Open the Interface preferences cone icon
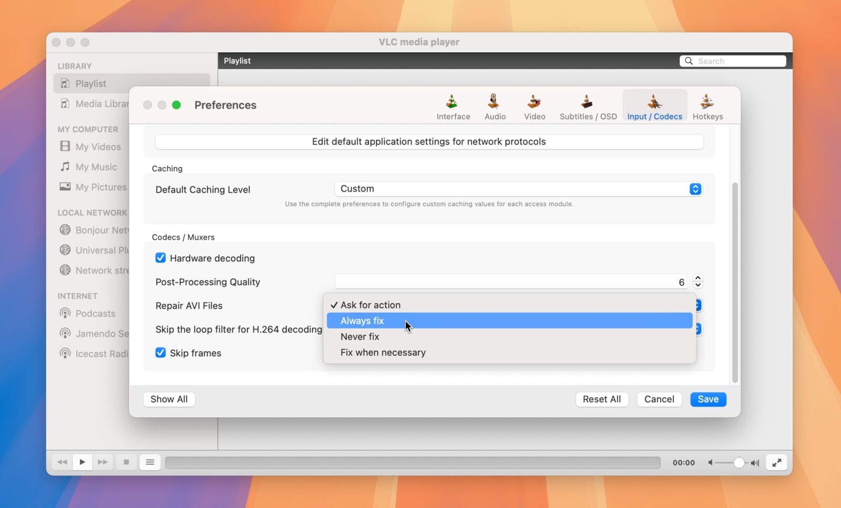 click(x=453, y=102)
